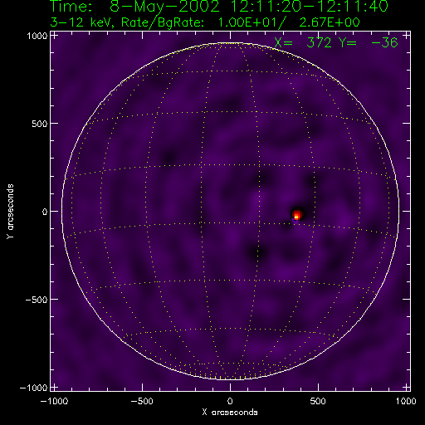Click the plus marker at plot's top-left corner
Viewport: 425px width, 425px height.
(x=54, y=36)
